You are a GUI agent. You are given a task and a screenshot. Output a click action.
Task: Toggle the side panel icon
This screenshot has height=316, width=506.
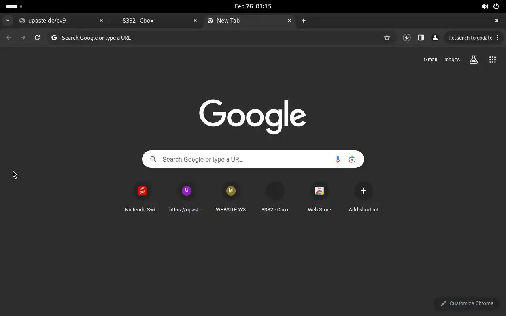tap(421, 38)
